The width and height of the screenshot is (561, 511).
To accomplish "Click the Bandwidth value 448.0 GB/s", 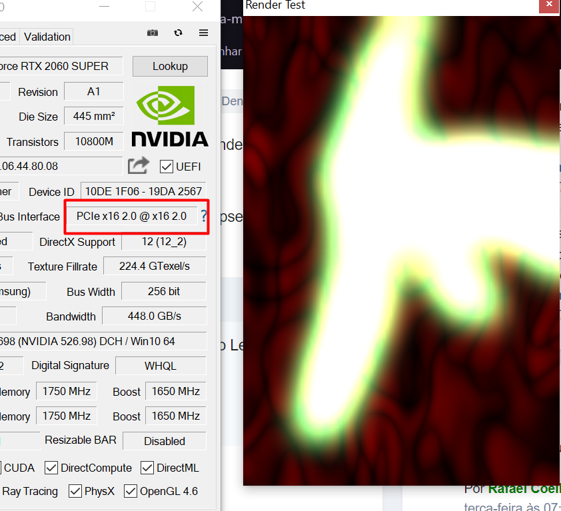I will 155,316.
